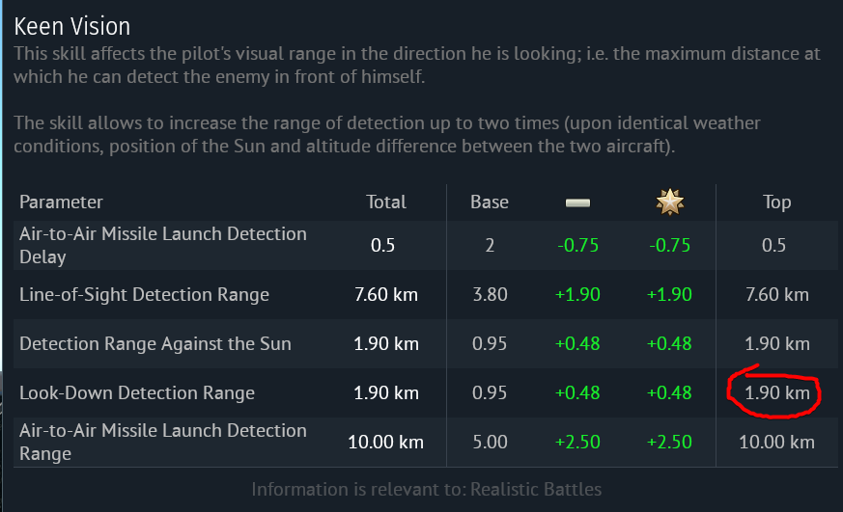843x512 pixels.
Task: Click the 7.60 km Total value
Action: point(386,295)
